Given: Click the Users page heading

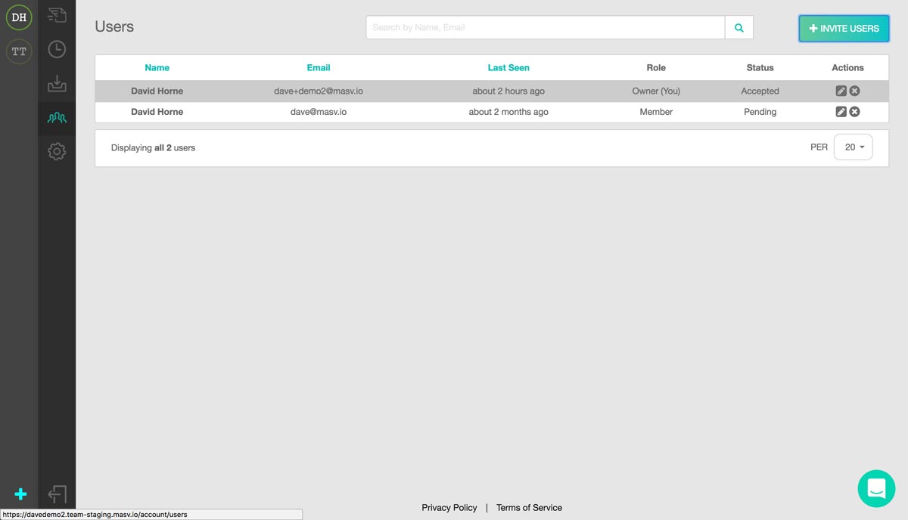Looking at the screenshot, I should pos(114,26).
